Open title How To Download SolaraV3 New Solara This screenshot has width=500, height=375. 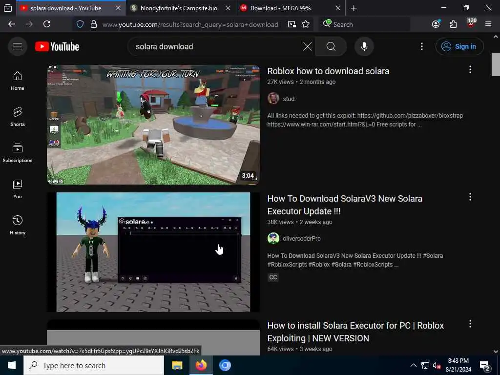[345, 205]
